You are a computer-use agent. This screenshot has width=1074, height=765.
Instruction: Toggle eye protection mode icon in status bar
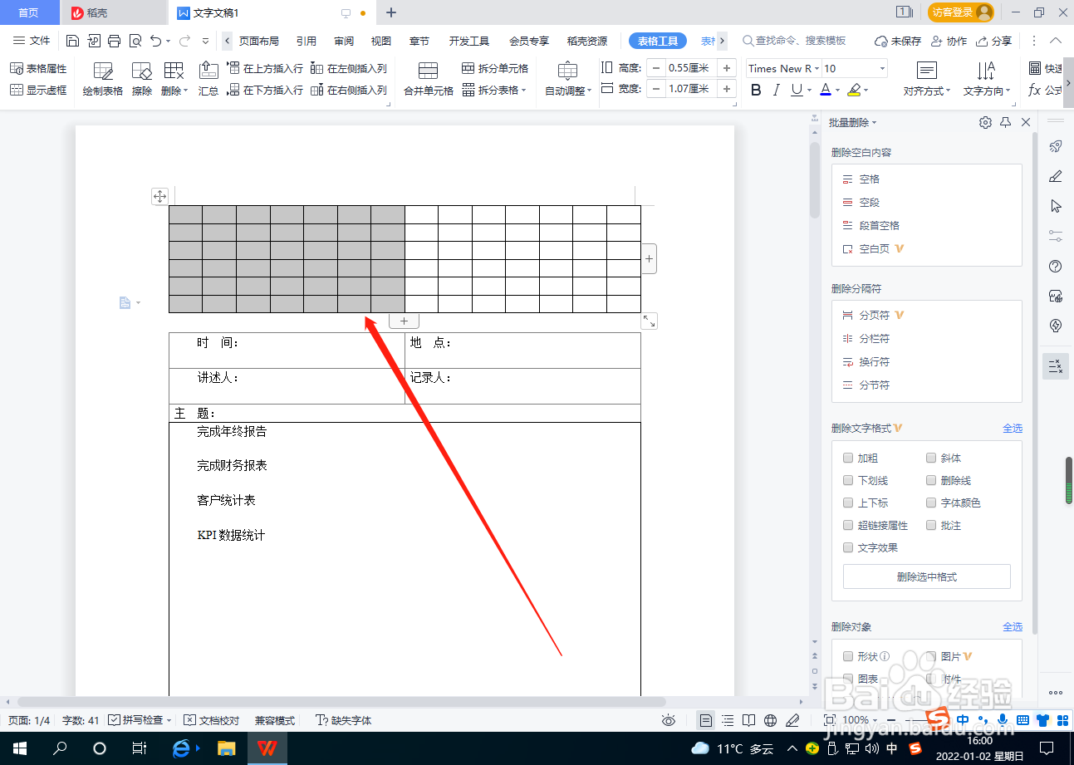[669, 720]
